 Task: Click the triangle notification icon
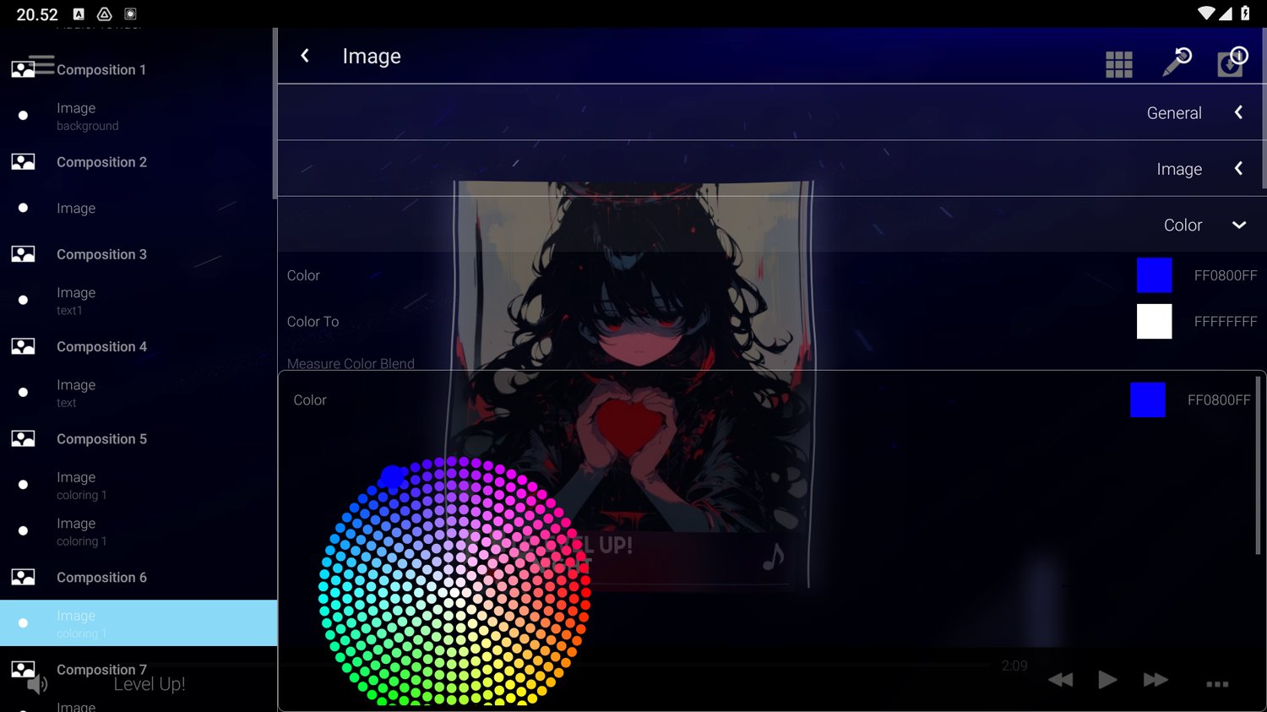point(105,14)
